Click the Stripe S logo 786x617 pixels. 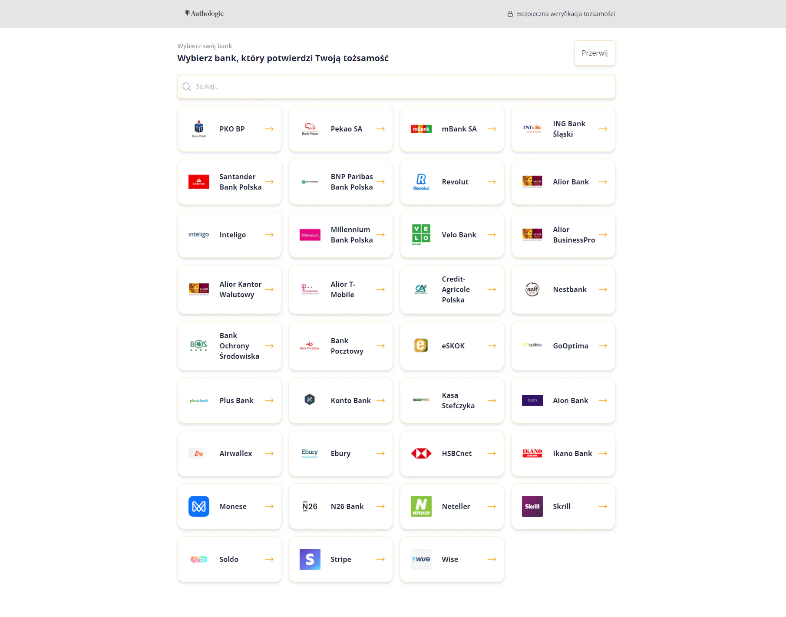(x=310, y=559)
